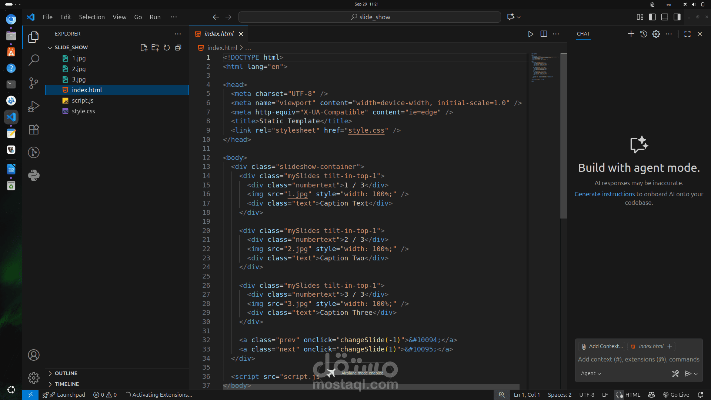Screen dimensions: 711x400
Task: Open the Source Control view
Action: (34, 83)
